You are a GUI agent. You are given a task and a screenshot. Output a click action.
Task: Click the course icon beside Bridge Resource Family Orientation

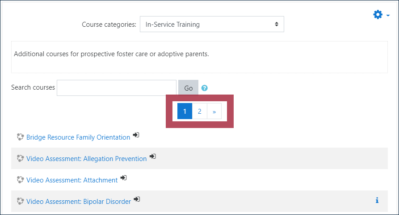21,137
